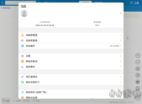Open 前3本词典 value dropdown
This screenshot has width=142, height=104.
point(116,46)
